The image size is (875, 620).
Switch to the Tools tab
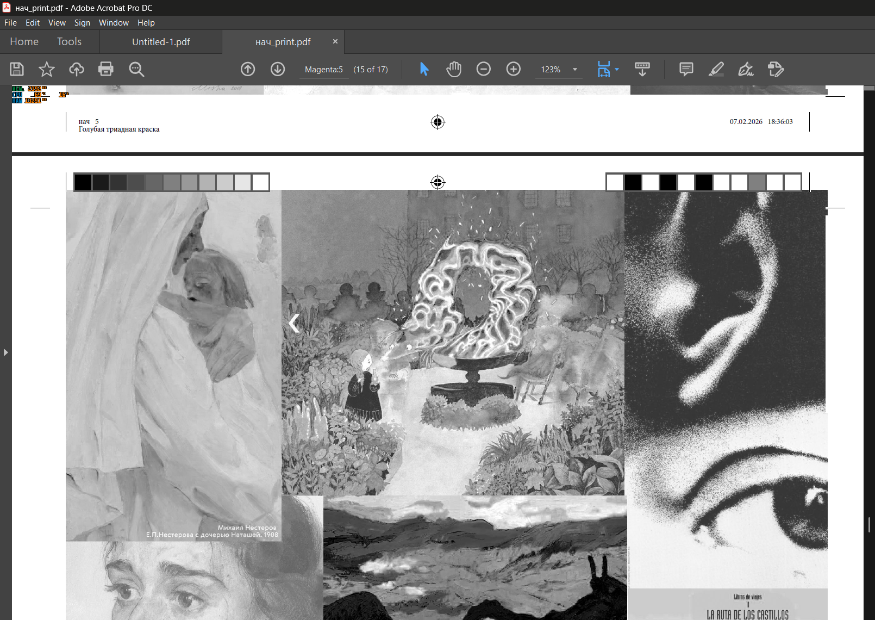click(x=70, y=42)
